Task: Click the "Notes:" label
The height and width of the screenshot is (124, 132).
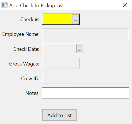Action: click(x=33, y=93)
